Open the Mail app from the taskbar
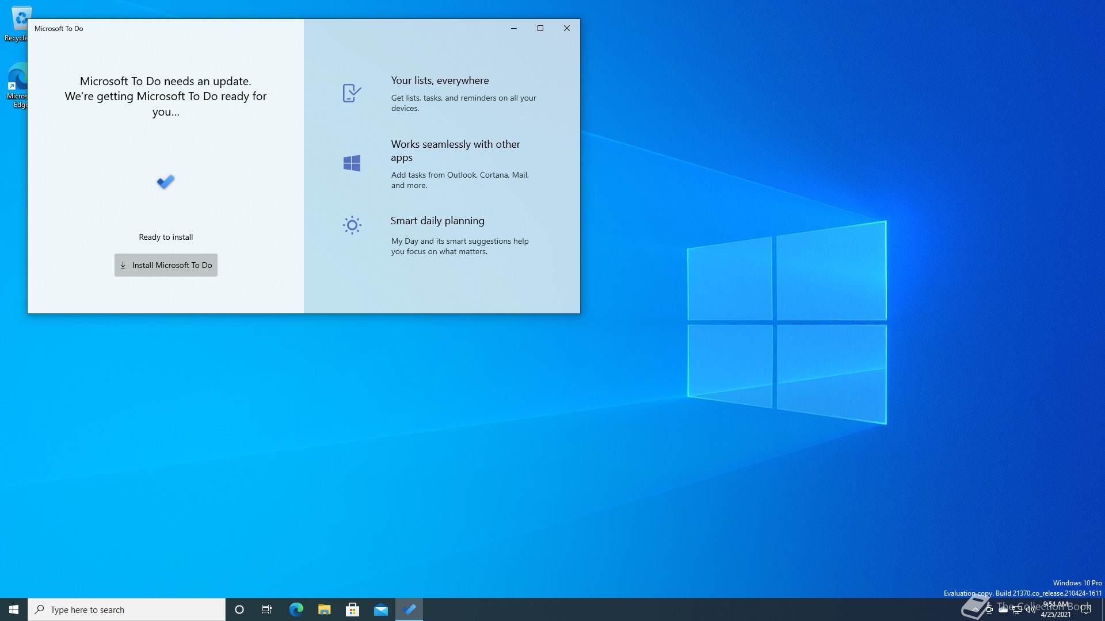The width and height of the screenshot is (1105, 621). click(381, 609)
